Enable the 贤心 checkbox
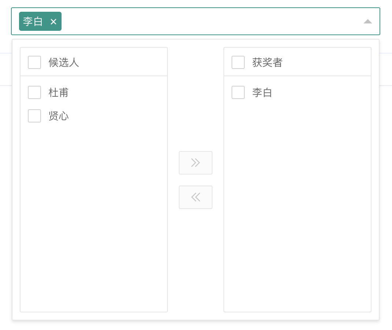 34,116
